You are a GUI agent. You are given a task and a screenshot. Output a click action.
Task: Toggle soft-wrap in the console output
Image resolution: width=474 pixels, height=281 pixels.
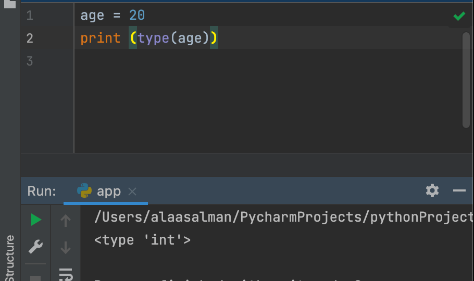pos(66,274)
